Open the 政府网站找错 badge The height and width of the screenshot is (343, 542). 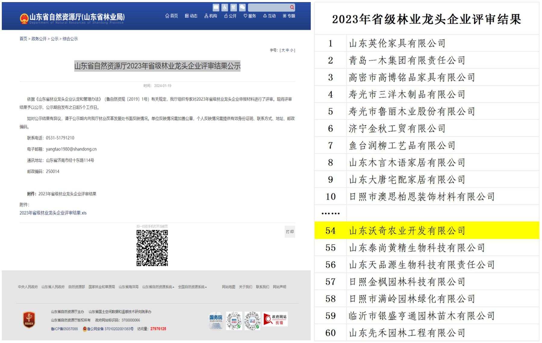[275, 319]
